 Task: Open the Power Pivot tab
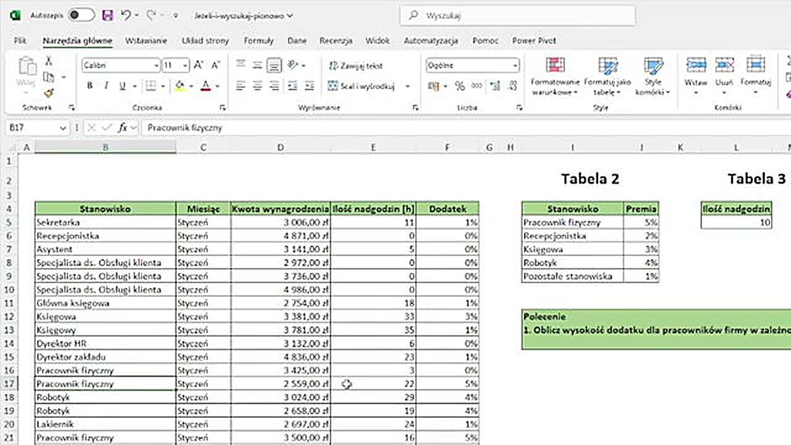533,40
